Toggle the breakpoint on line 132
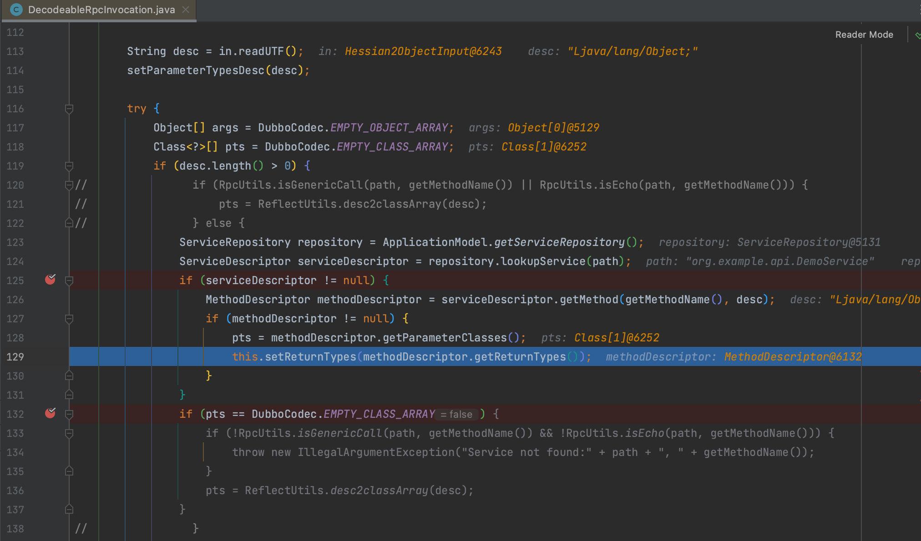 [x=50, y=413]
